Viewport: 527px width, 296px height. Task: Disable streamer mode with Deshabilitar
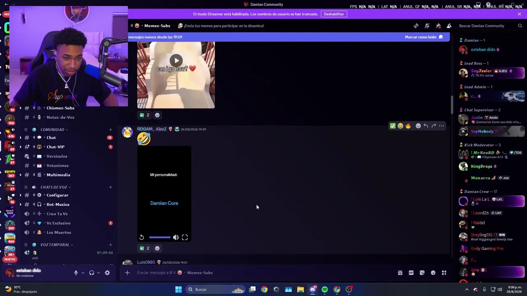(334, 14)
